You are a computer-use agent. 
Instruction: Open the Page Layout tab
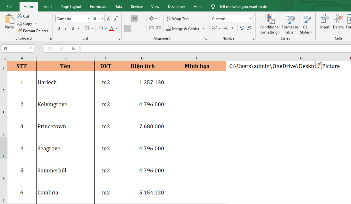[x=71, y=7]
